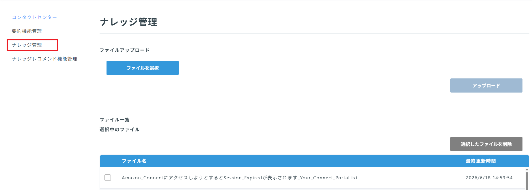Tick the checkbox for Amazon_Connect txt file
This screenshot has width=532, height=190.
coord(108,178)
